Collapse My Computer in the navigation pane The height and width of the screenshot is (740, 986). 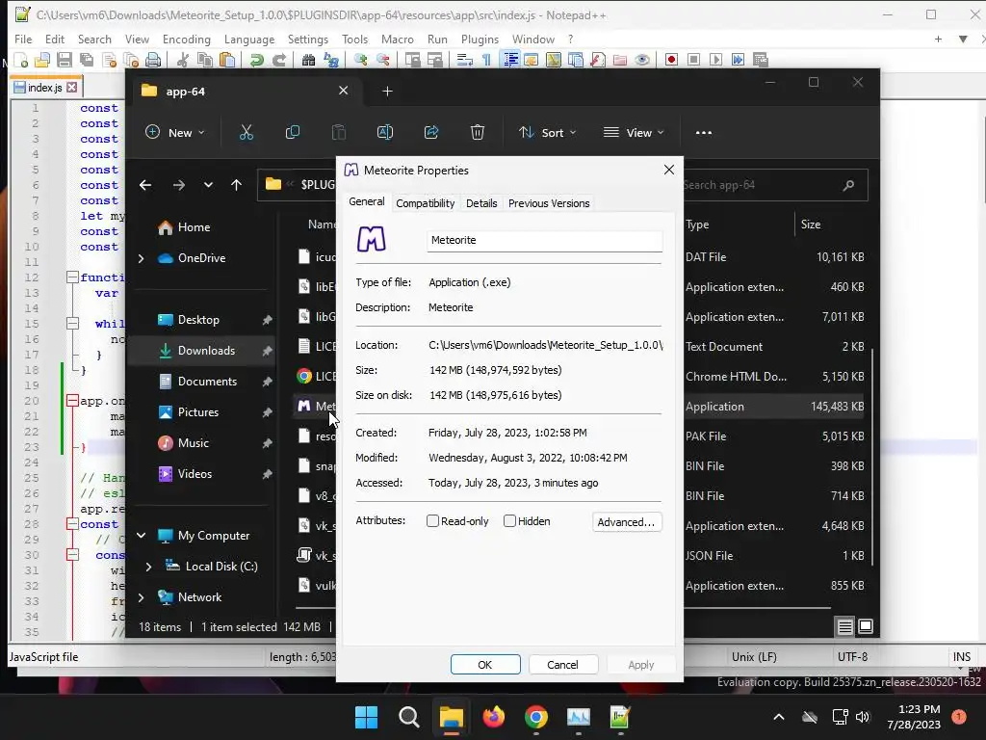pyautogui.click(x=141, y=536)
